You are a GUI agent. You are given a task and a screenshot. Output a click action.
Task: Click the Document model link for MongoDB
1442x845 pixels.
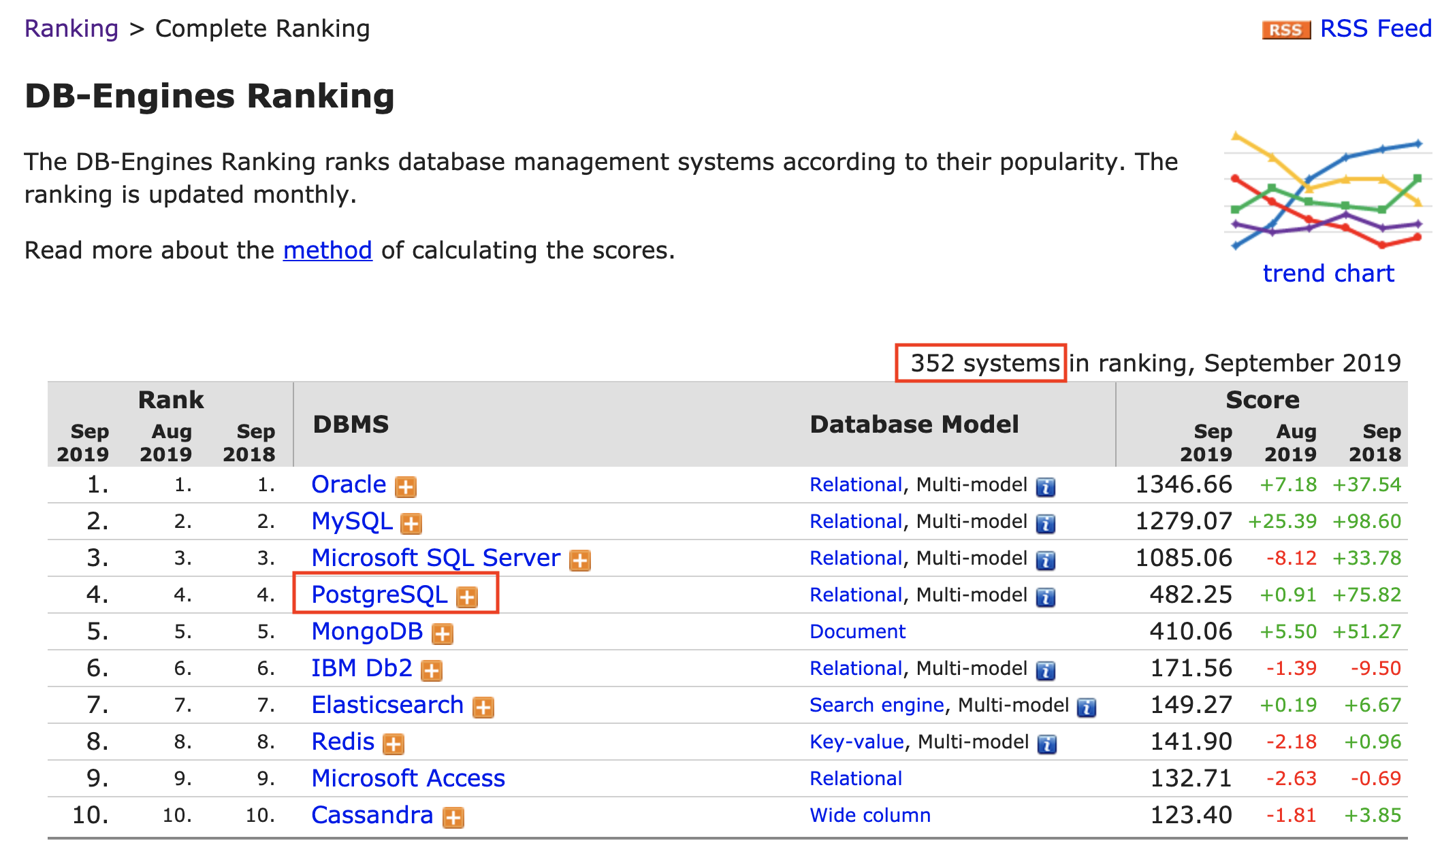(858, 631)
